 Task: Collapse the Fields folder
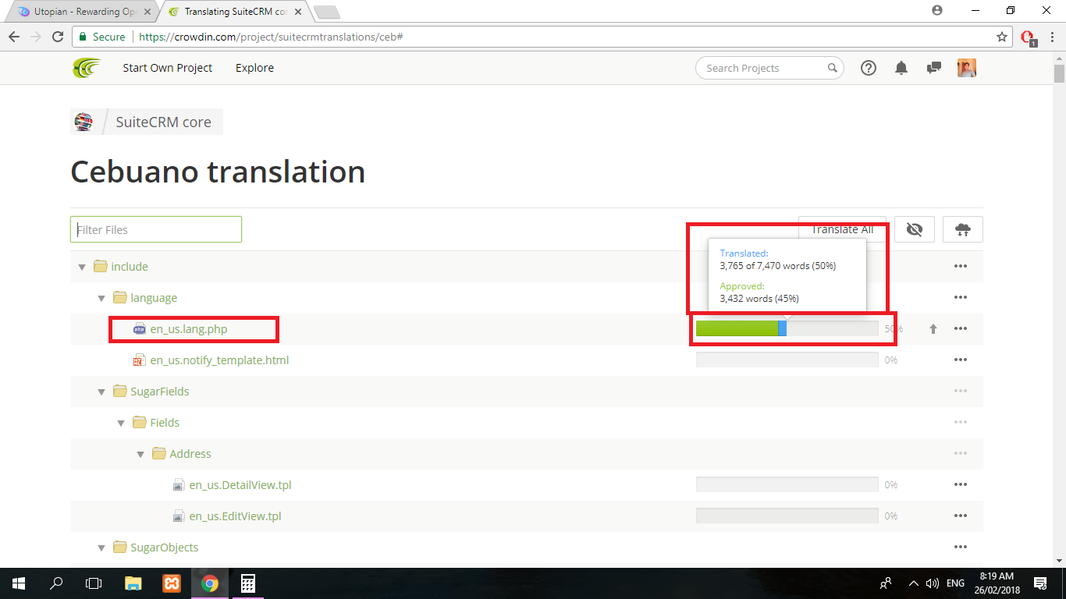[x=121, y=423]
